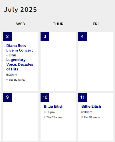
Task: Select the date badge 4
Action: click(82, 37)
